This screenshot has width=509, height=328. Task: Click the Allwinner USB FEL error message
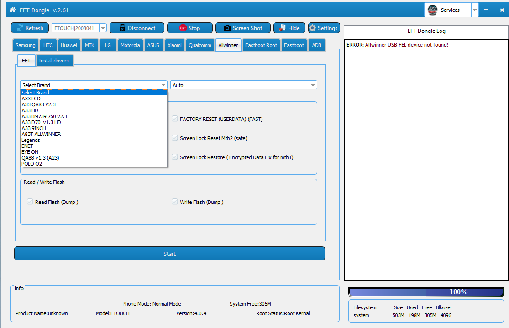[x=397, y=45]
